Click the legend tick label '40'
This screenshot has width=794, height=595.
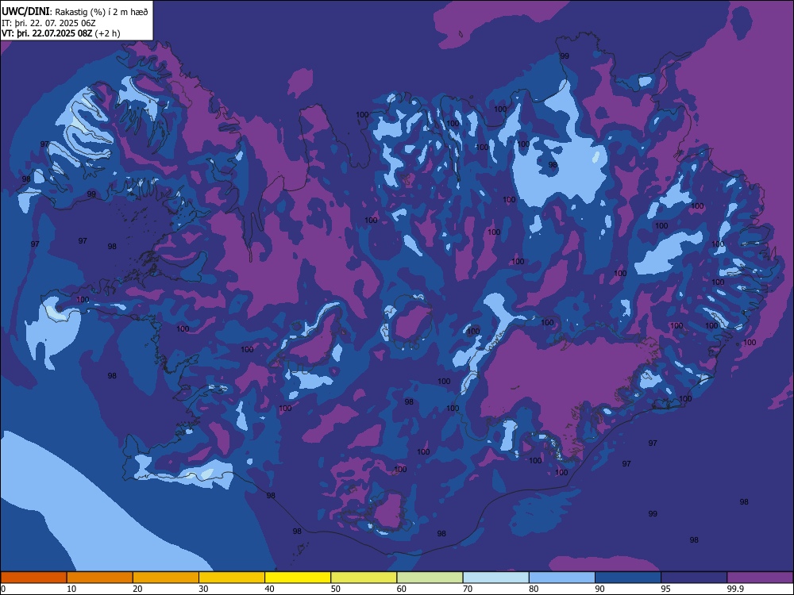pos(269,589)
